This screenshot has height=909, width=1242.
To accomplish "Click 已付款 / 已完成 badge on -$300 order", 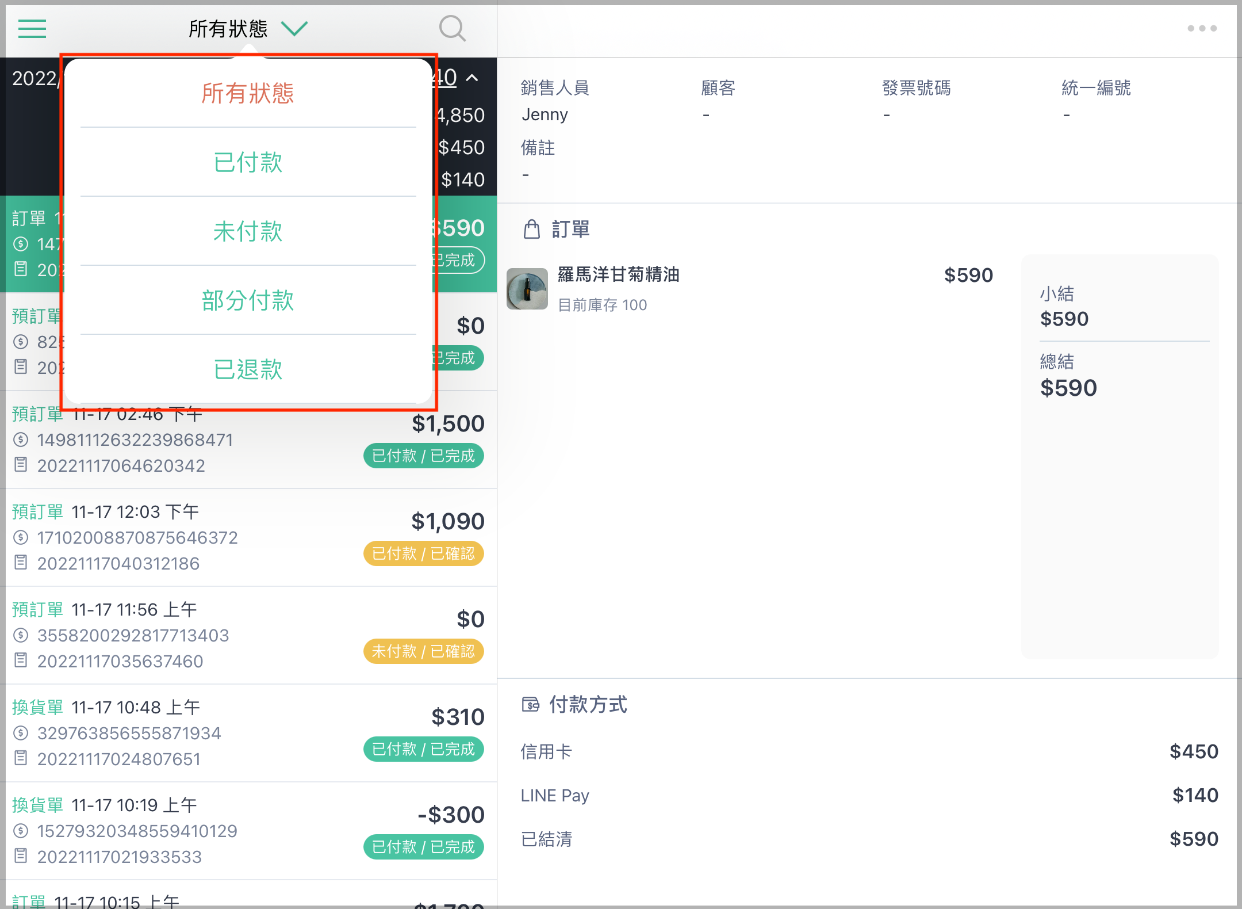I will pos(424,847).
